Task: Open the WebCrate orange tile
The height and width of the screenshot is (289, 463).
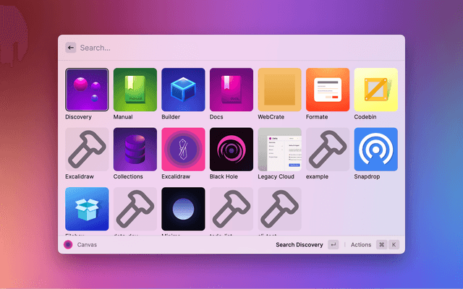Action: 279,90
